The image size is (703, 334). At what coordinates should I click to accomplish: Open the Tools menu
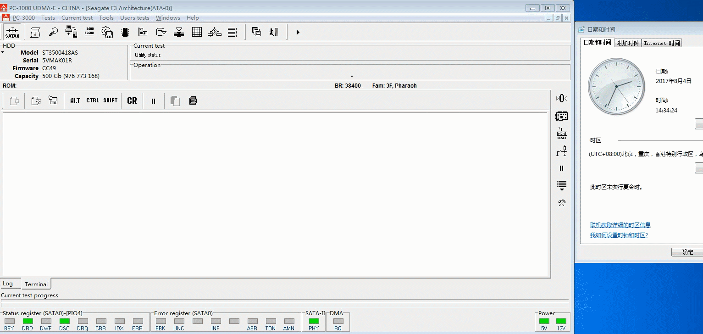click(106, 18)
